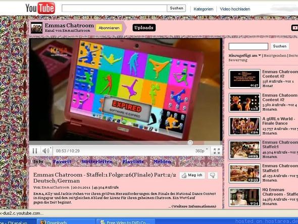The height and width of the screenshot is (224, 298).
Task: Click the video progress scrubber handle
Action: point(190,143)
